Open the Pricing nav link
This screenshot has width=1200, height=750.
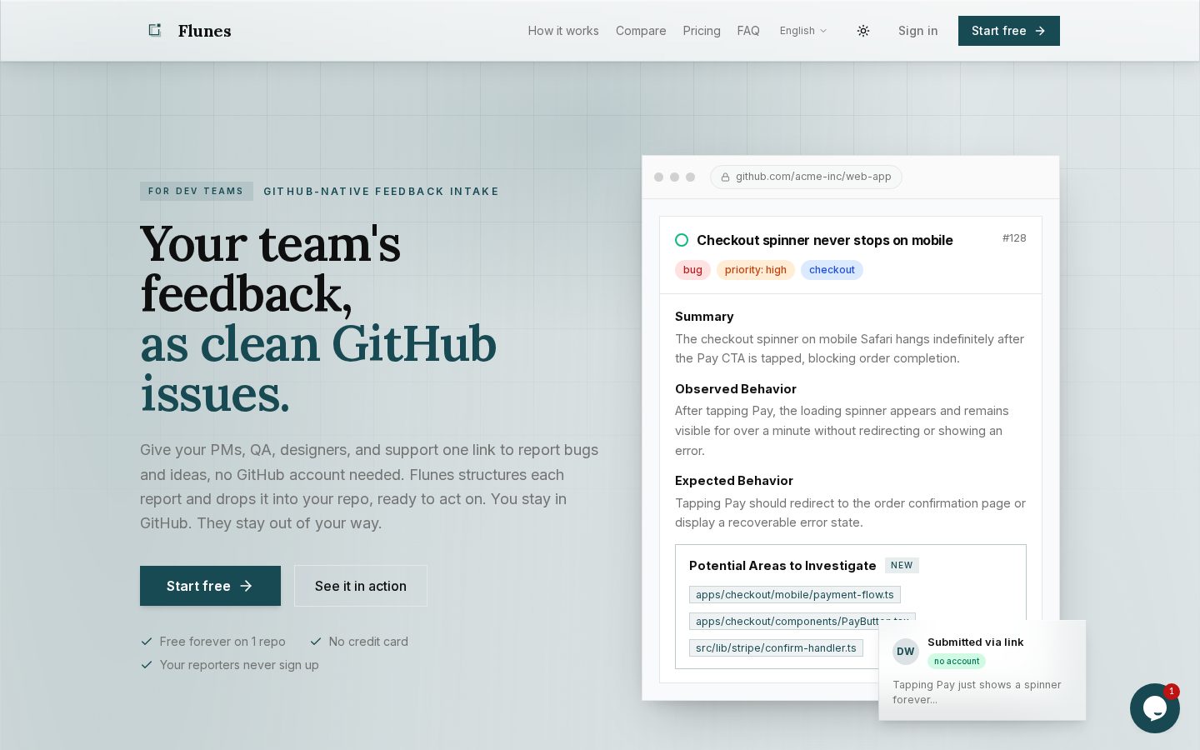(x=702, y=31)
